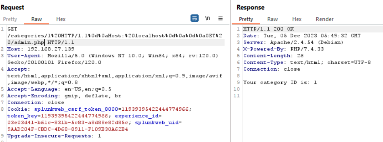Click the 03e03d41-b61c-831b-5c83-a8d88e82d85c value
The width and height of the screenshot is (383, 142).
[x=68, y=123]
